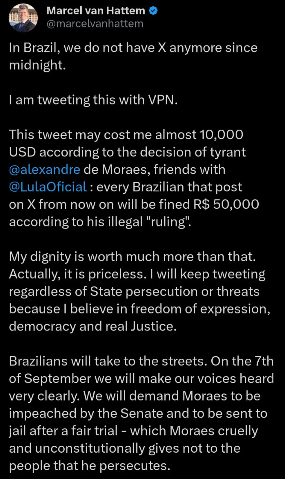Screen dimensions: 285x479
Task: Visit the @LulaOficial mentioned profile
Action: [48, 187]
